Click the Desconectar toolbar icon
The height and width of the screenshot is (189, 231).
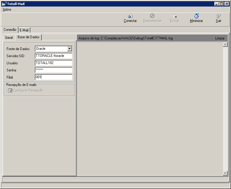[152, 16]
